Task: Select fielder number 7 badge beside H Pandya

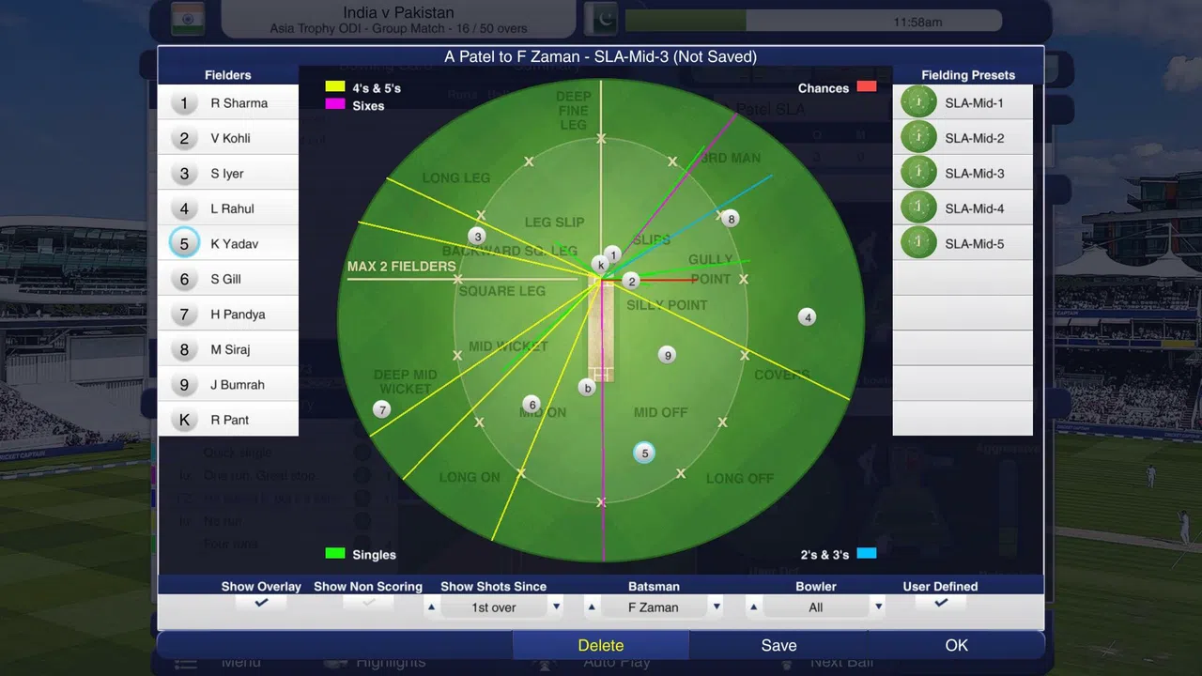Action: pos(184,315)
